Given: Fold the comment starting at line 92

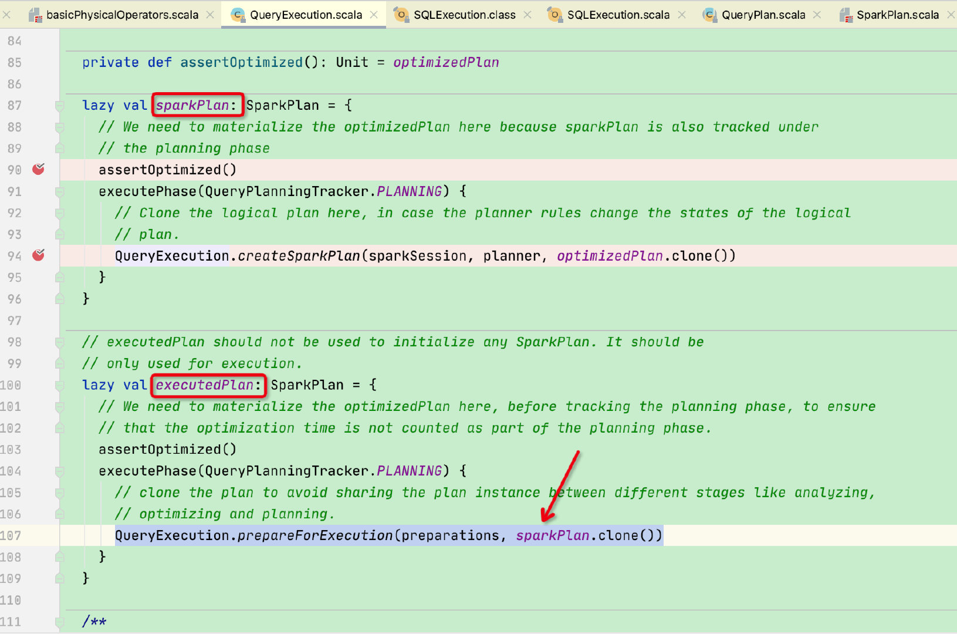Looking at the screenshot, I should point(59,213).
